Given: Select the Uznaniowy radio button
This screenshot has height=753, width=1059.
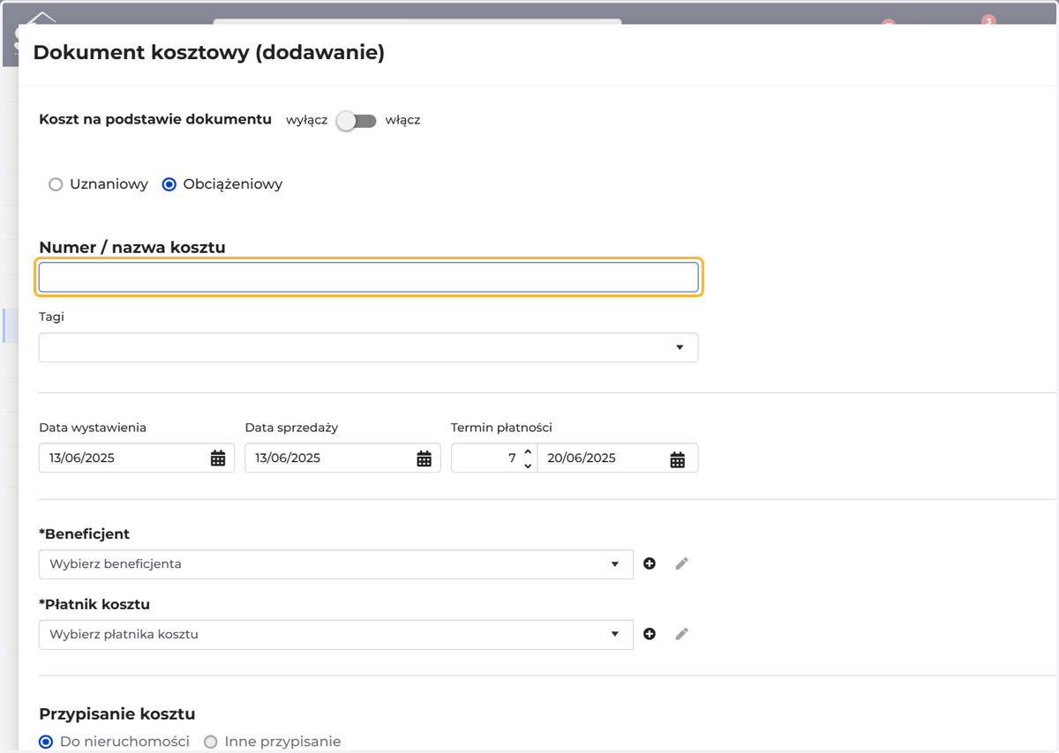Looking at the screenshot, I should click(56, 184).
